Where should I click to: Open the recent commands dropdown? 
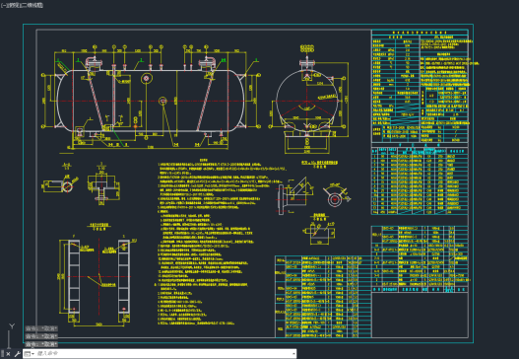30,354
